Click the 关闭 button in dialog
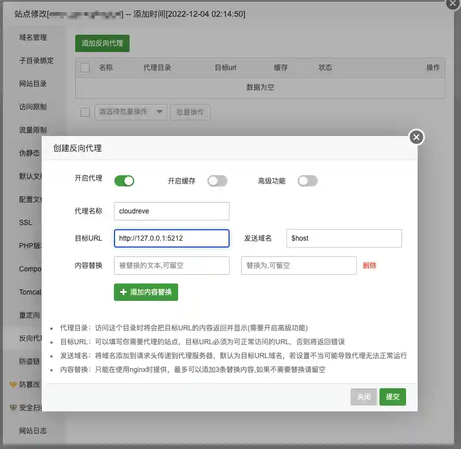461x449 pixels. [x=363, y=397]
